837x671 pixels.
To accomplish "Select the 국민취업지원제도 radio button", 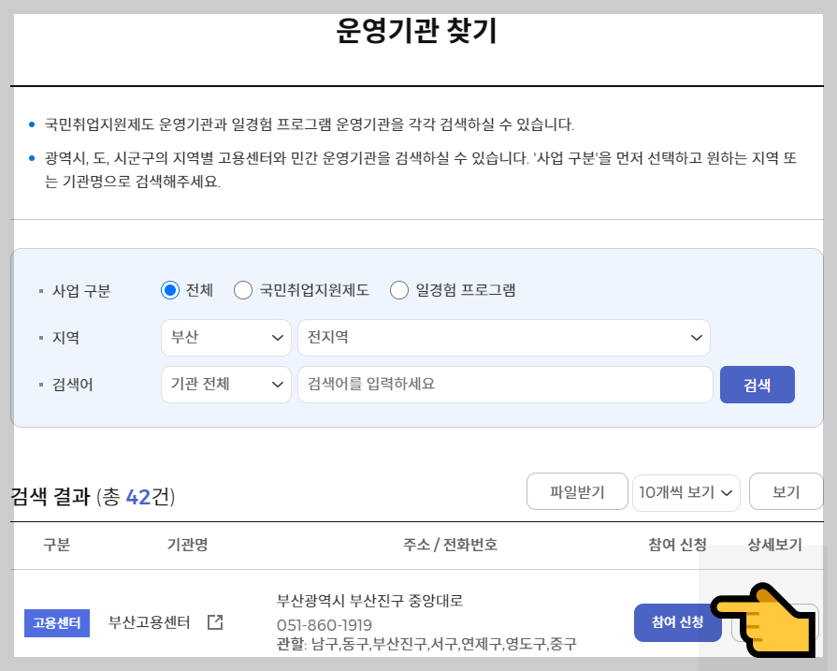I will [x=243, y=290].
